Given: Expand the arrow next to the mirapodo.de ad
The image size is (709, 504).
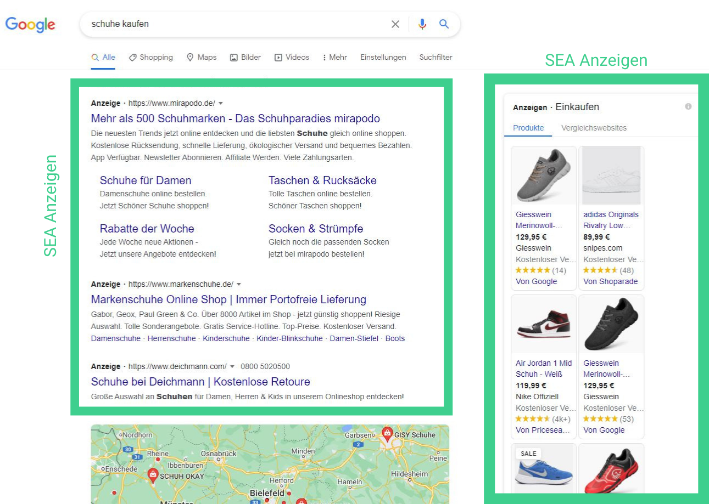Looking at the screenshot, I should [221, 103].
